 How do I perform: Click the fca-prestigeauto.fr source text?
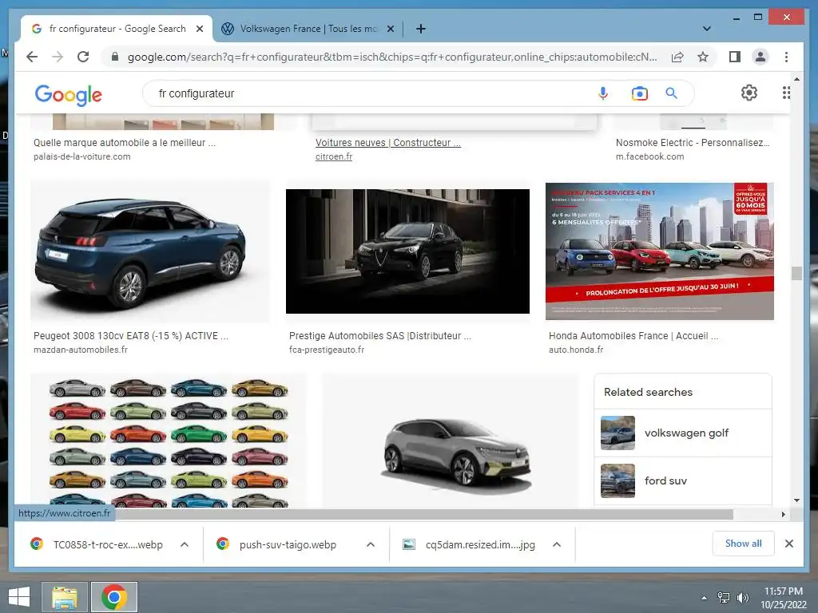pos(327,350)
